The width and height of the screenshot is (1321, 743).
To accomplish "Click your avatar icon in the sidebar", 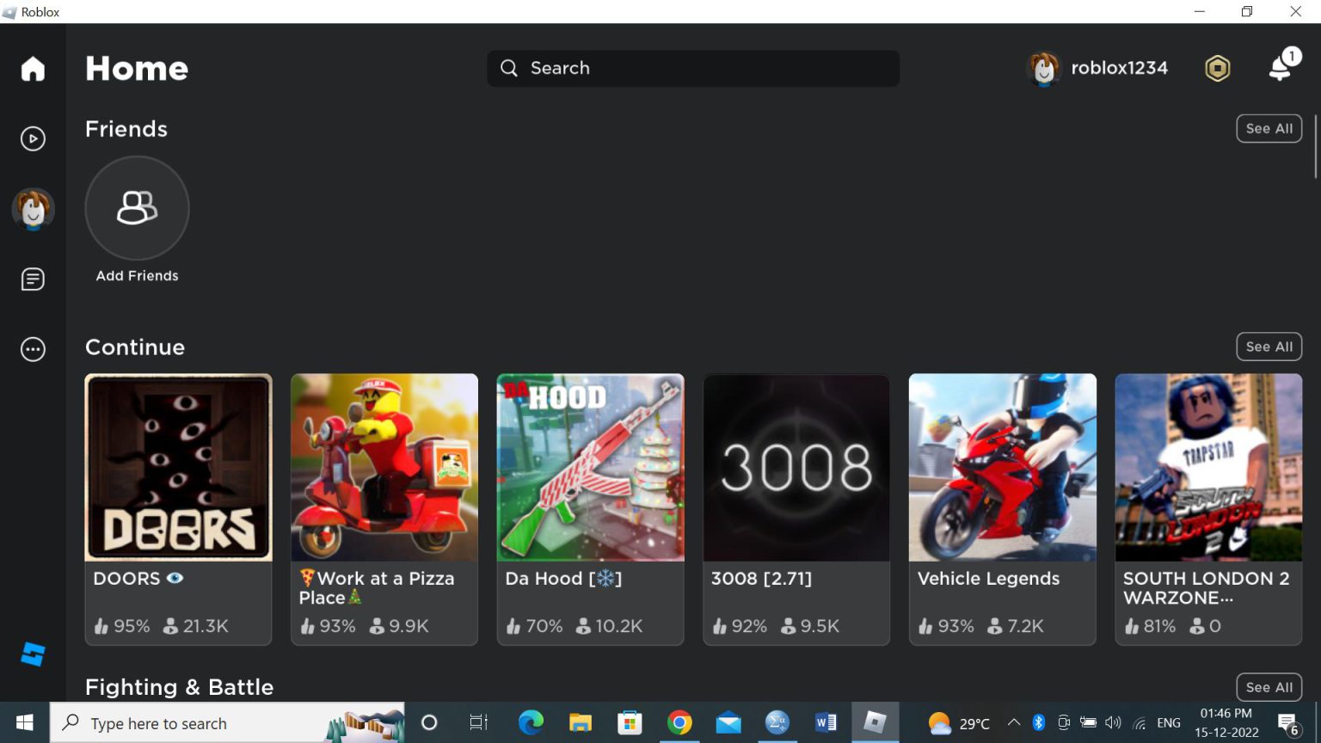I will [32, 208].
